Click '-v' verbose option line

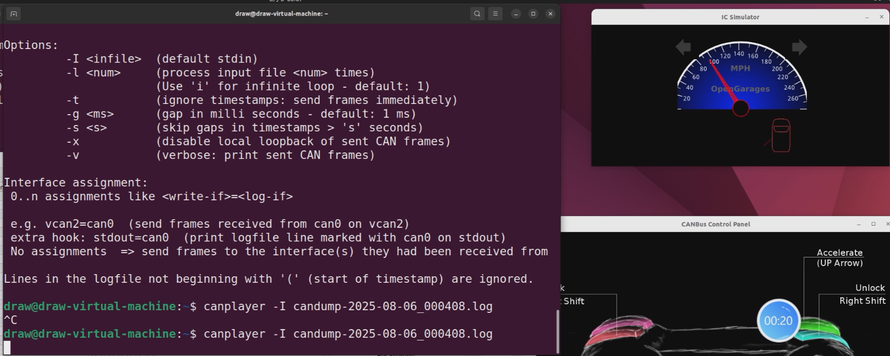[x=221, y=155]
